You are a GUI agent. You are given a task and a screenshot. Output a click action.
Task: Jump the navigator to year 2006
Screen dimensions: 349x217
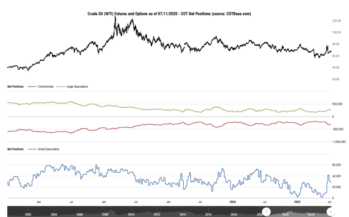79,215
